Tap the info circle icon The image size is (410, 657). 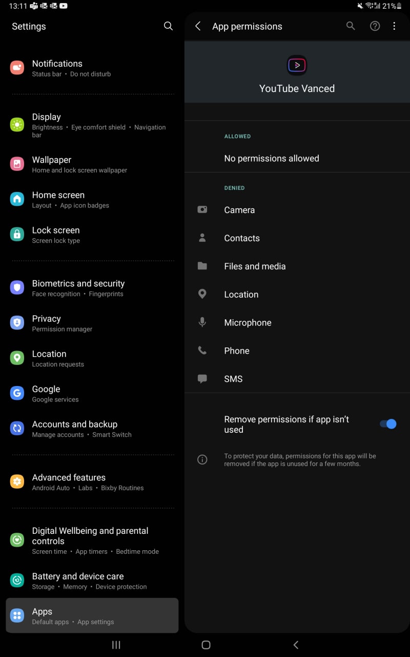[202, 459]
